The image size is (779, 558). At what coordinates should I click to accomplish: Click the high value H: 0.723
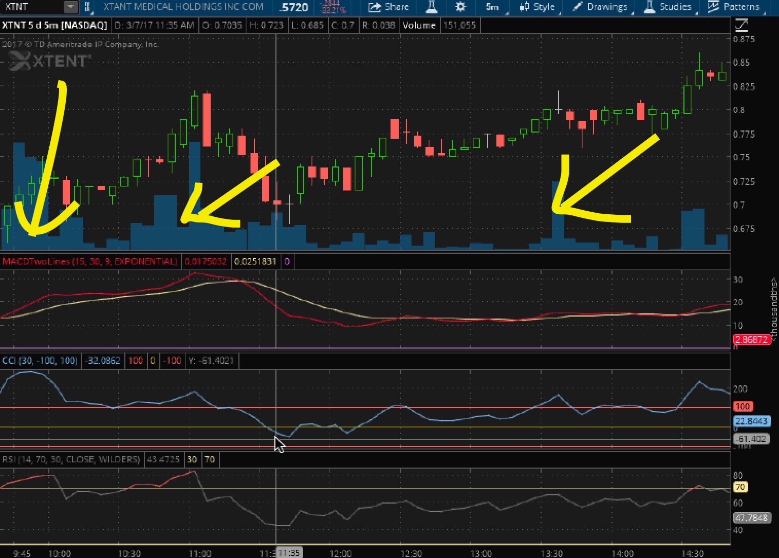pos(266,25)
